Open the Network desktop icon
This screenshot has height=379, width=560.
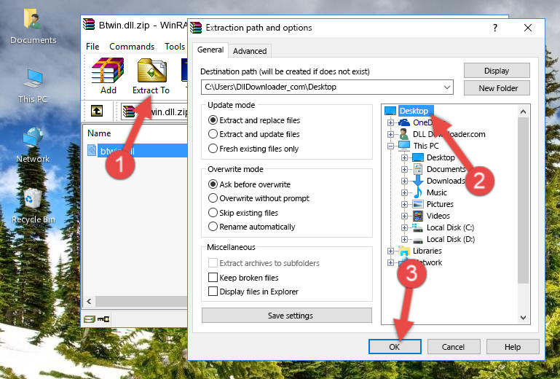point(33,144)
